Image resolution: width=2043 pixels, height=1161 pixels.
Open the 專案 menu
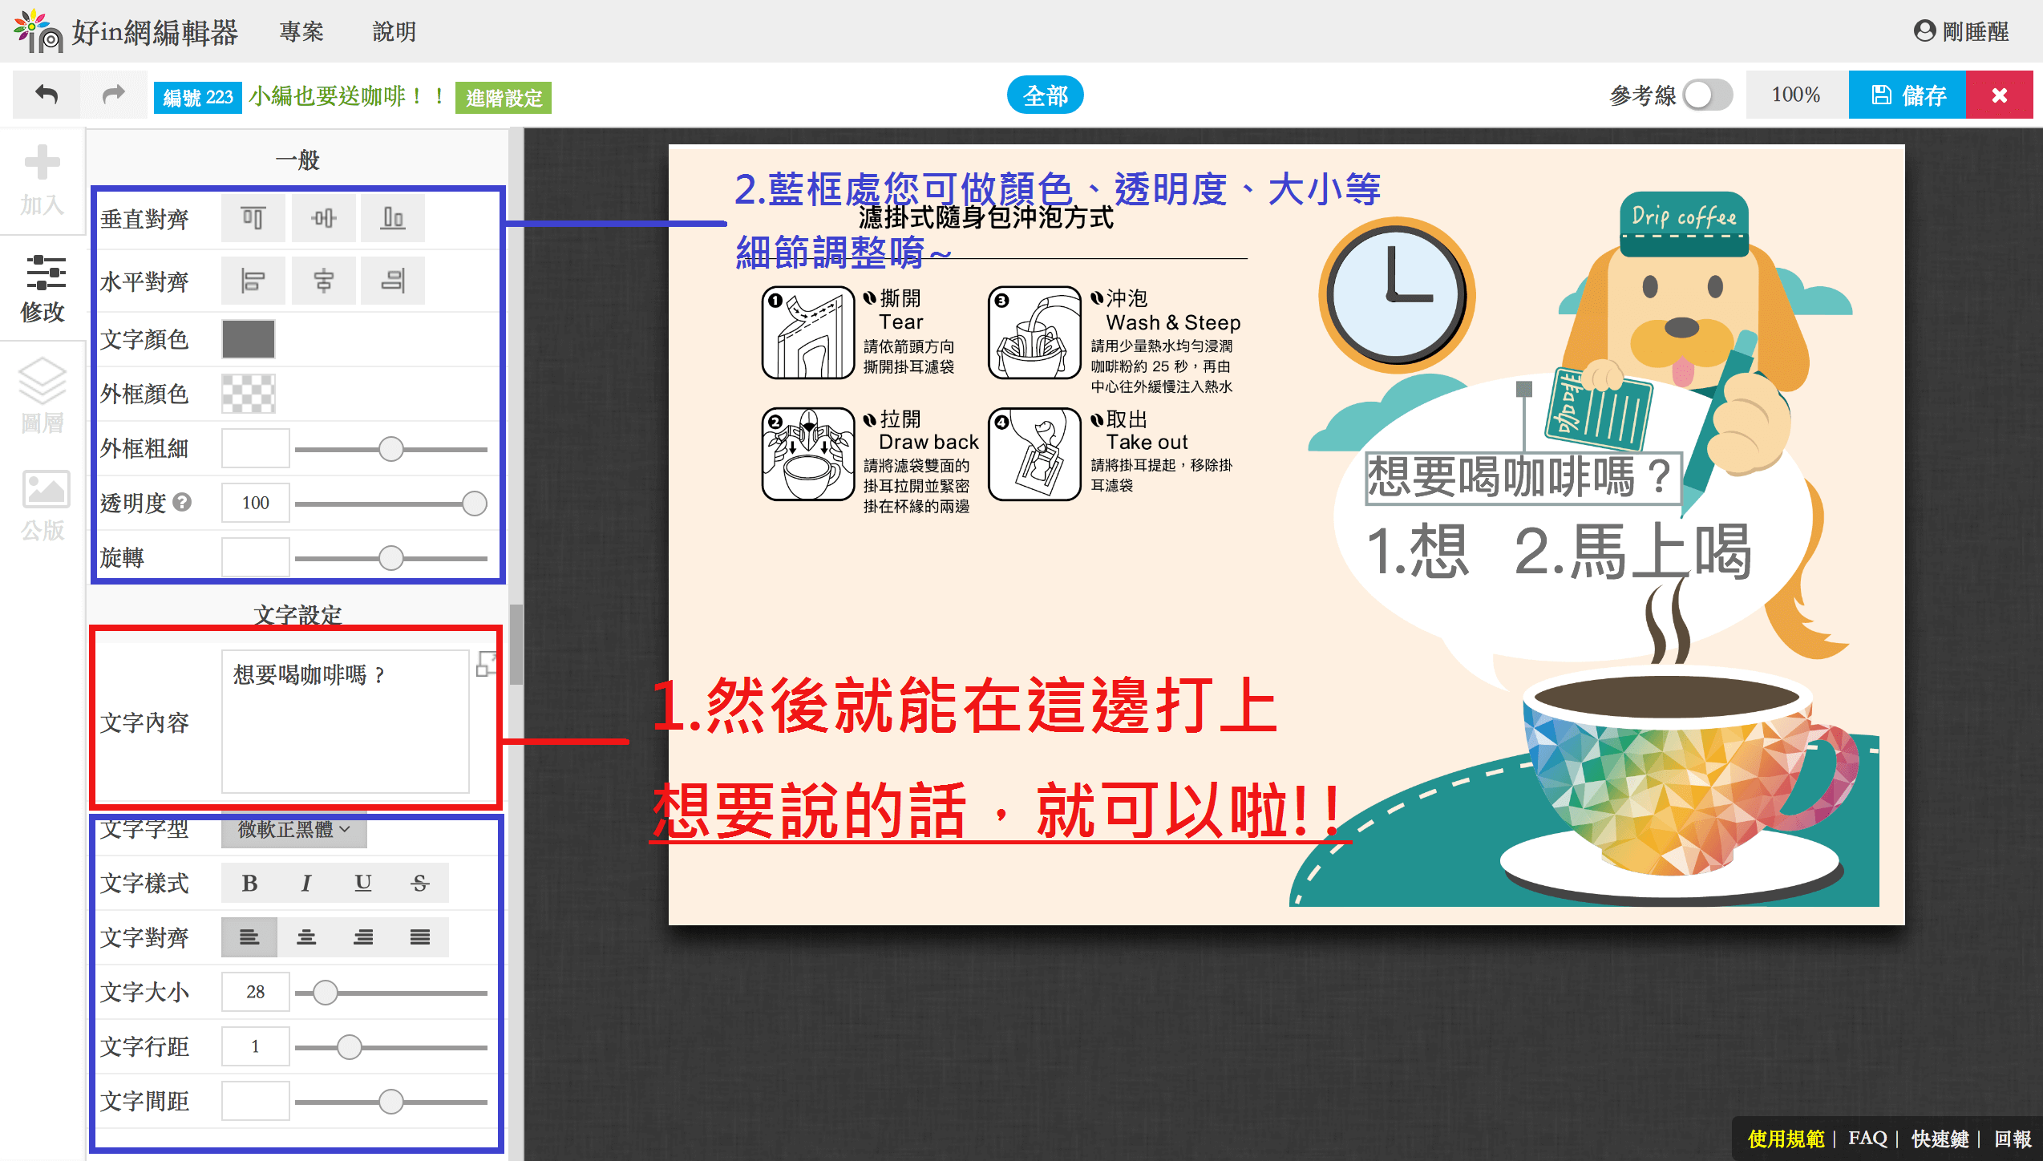301,31
